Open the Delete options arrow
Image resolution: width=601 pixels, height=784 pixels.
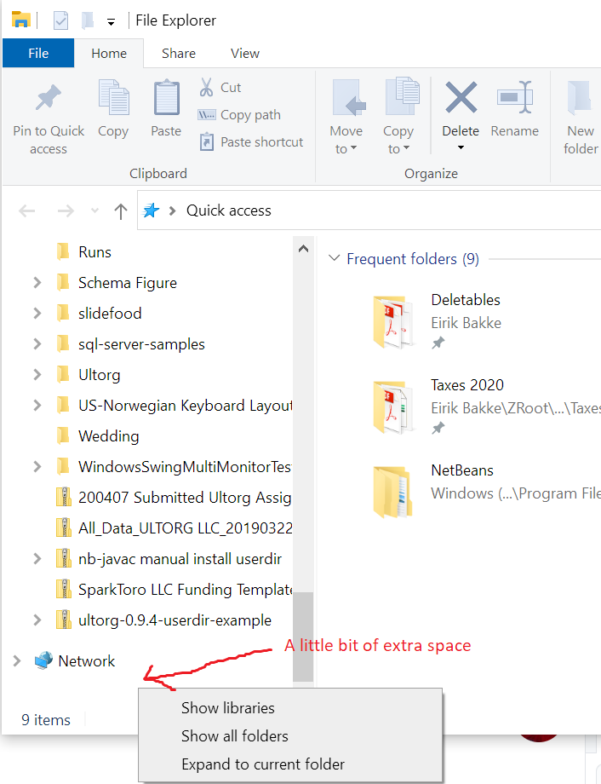(461, 147)
